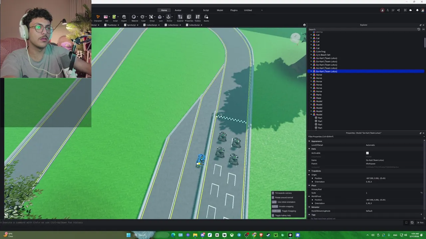Collapse the Data section
This screenshot has height=239, width=426.
click(x=309, y=149)
